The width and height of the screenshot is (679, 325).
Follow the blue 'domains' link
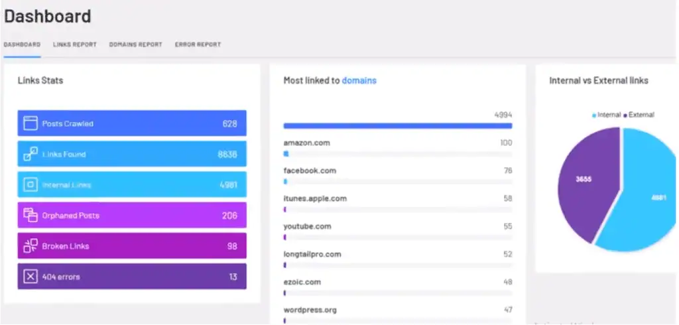click(x=359, y=81)
